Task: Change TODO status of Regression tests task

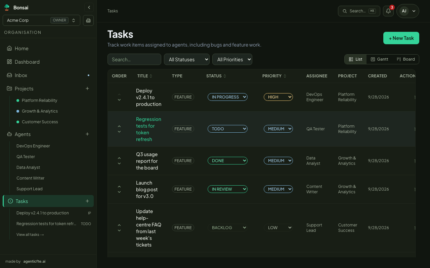Action: 227,129
